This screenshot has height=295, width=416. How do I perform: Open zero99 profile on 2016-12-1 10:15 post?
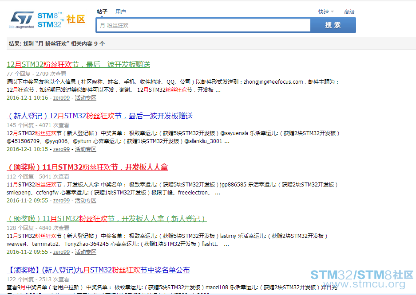(x=61, y=149)
